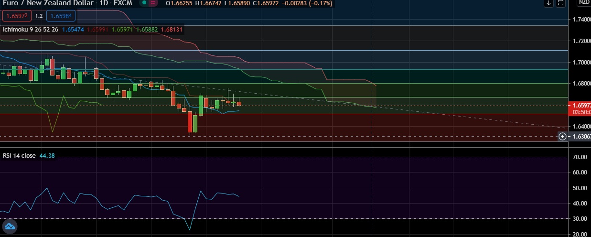The width and height of the screenshot is (591, 237).
Task: Click the Ichimoku value 1.68131
Action: click(172, 30)
